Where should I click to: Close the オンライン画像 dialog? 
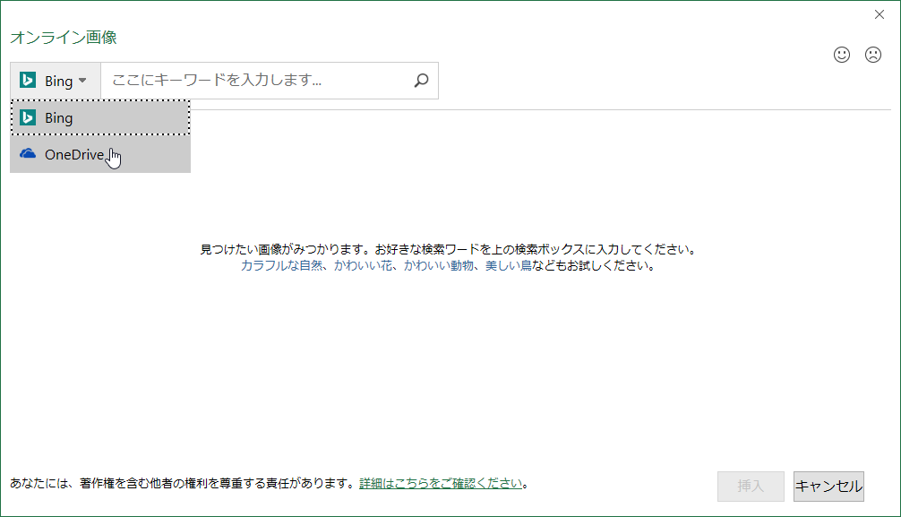point(880,14)
